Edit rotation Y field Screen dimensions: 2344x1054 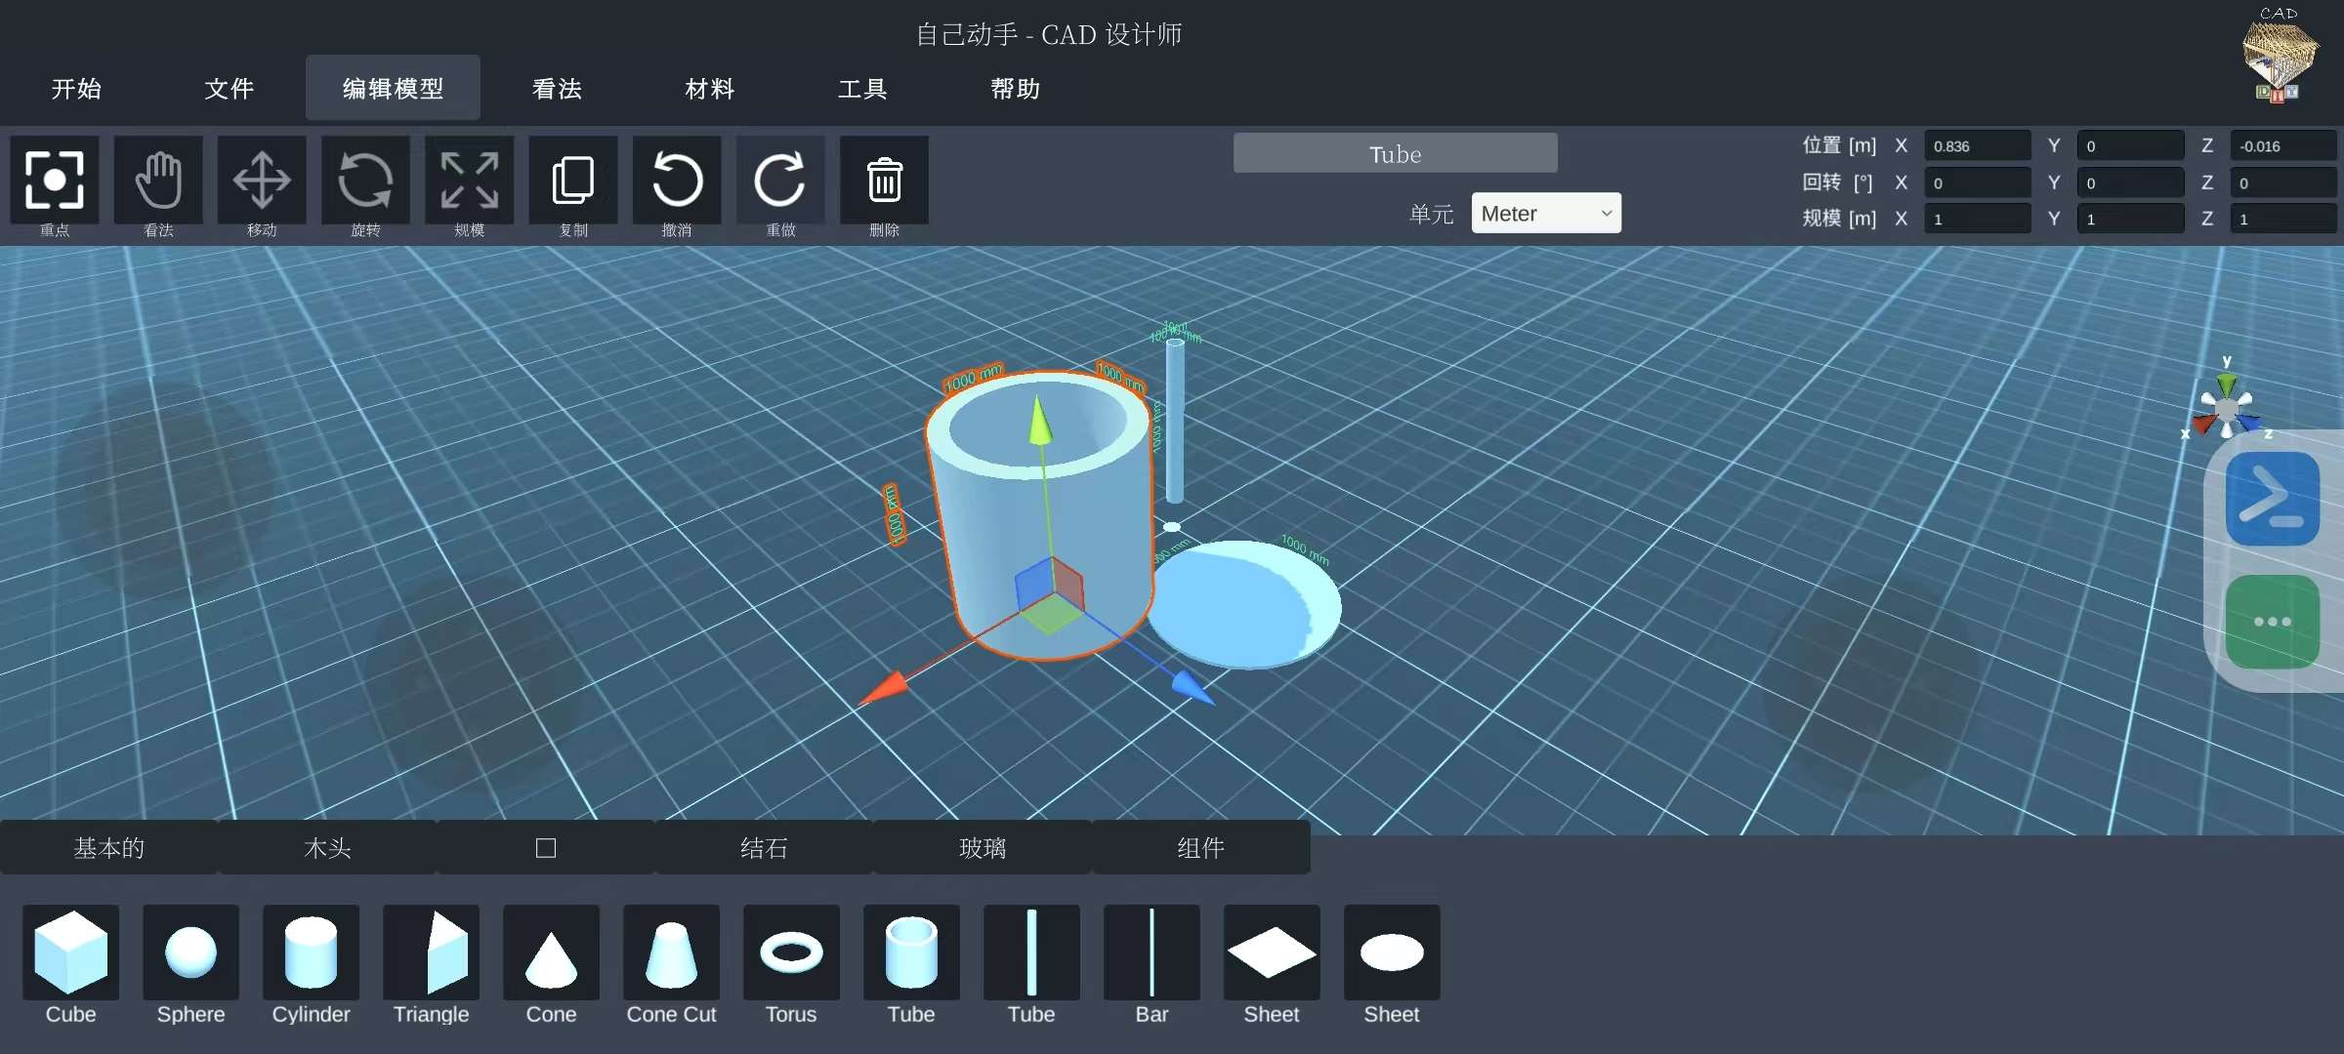2130,182
